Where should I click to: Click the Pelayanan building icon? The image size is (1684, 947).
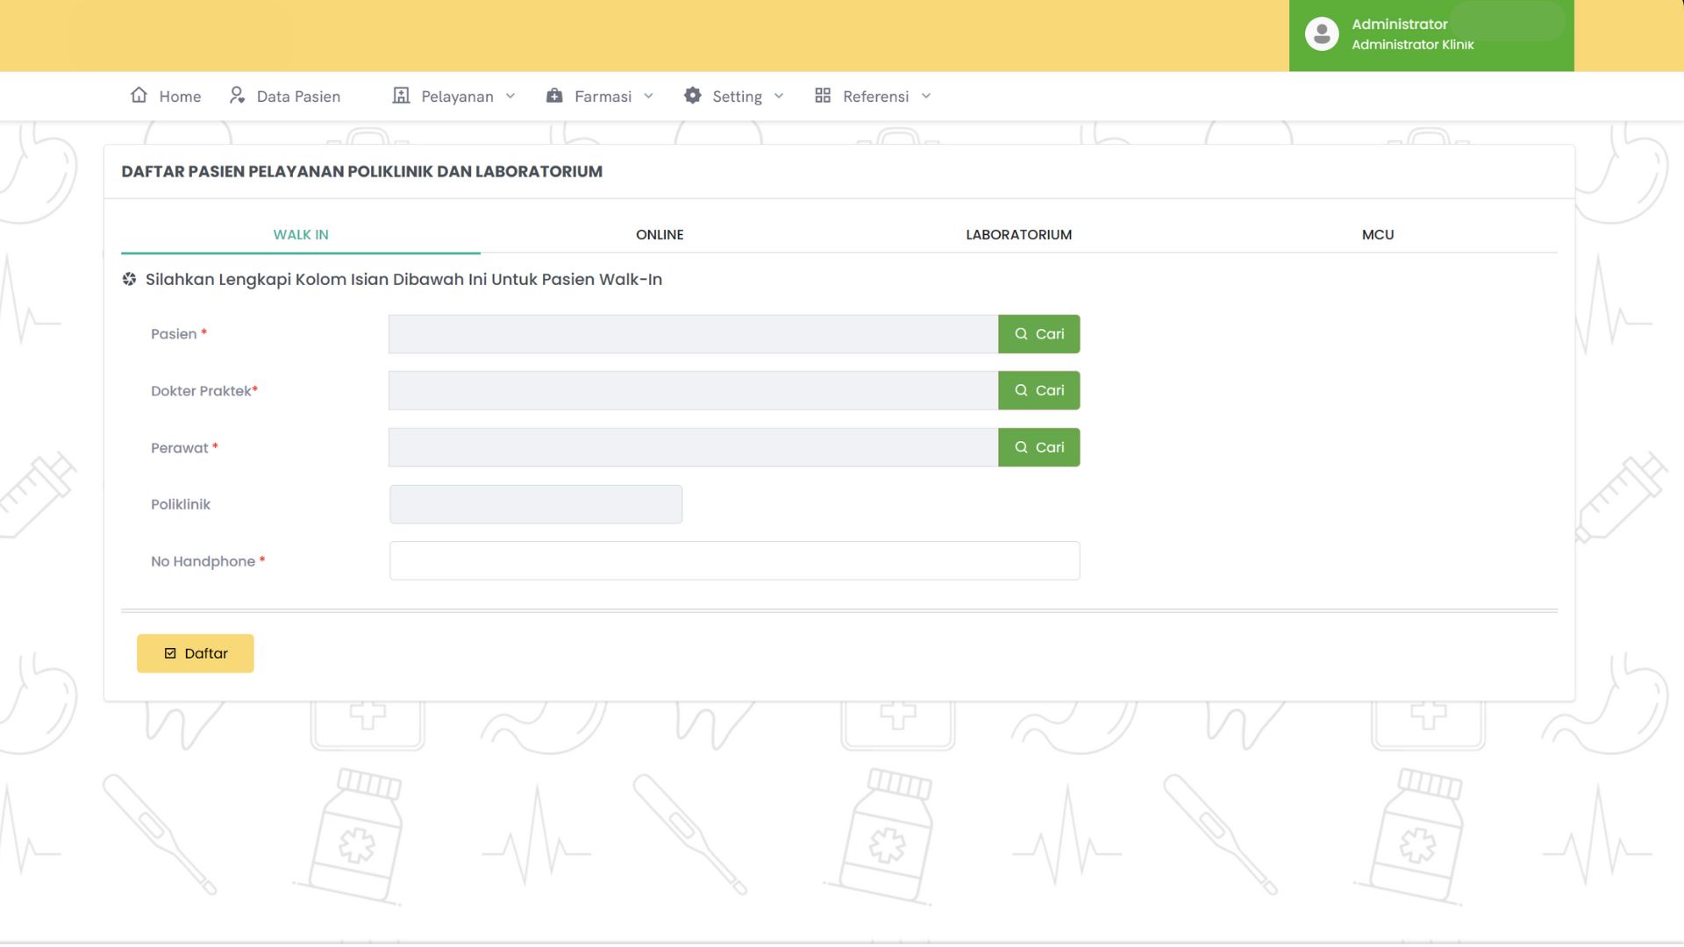[x=401, y=96]
